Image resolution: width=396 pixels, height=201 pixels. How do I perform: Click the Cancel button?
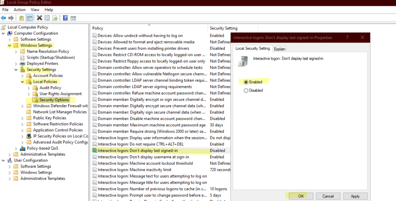click(x=328, y=196)
